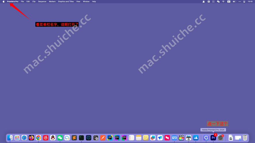The height and width of the screenshot is (143, 255).
Task: Open QQ penguin icon in dock
Action: point(53,138)
